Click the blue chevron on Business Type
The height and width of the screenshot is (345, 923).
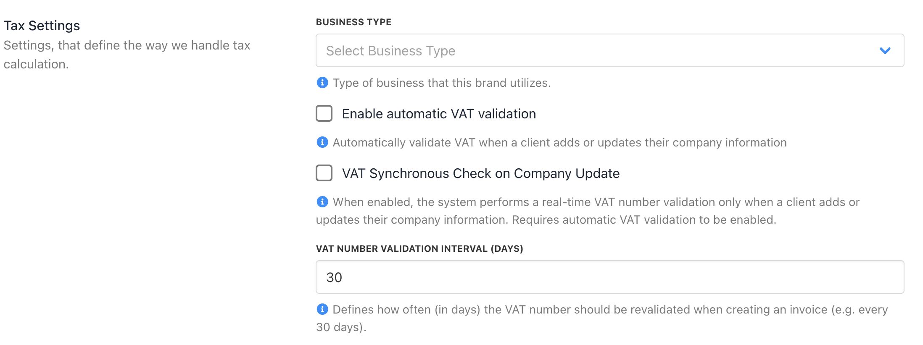(x=885, y=50)
